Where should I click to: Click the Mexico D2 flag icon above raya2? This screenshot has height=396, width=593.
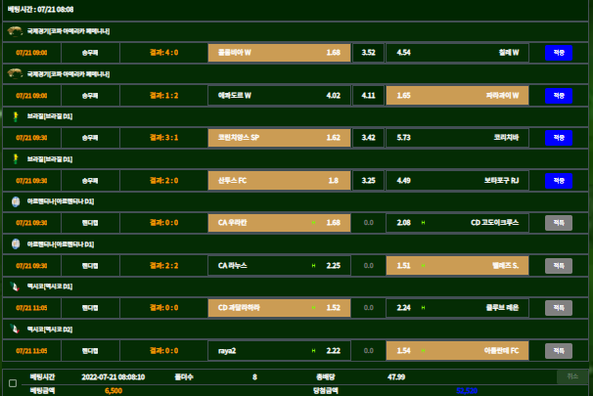tap(16, 329)
